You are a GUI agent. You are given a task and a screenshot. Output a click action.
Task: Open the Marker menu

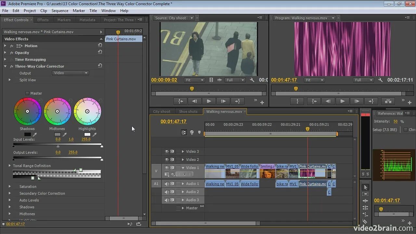pos(79,10)
